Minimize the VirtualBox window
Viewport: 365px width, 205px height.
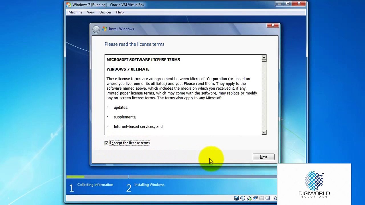point(279,4)
